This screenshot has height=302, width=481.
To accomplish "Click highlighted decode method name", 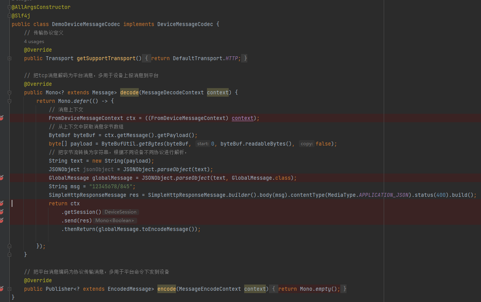I will click(129, 92).
